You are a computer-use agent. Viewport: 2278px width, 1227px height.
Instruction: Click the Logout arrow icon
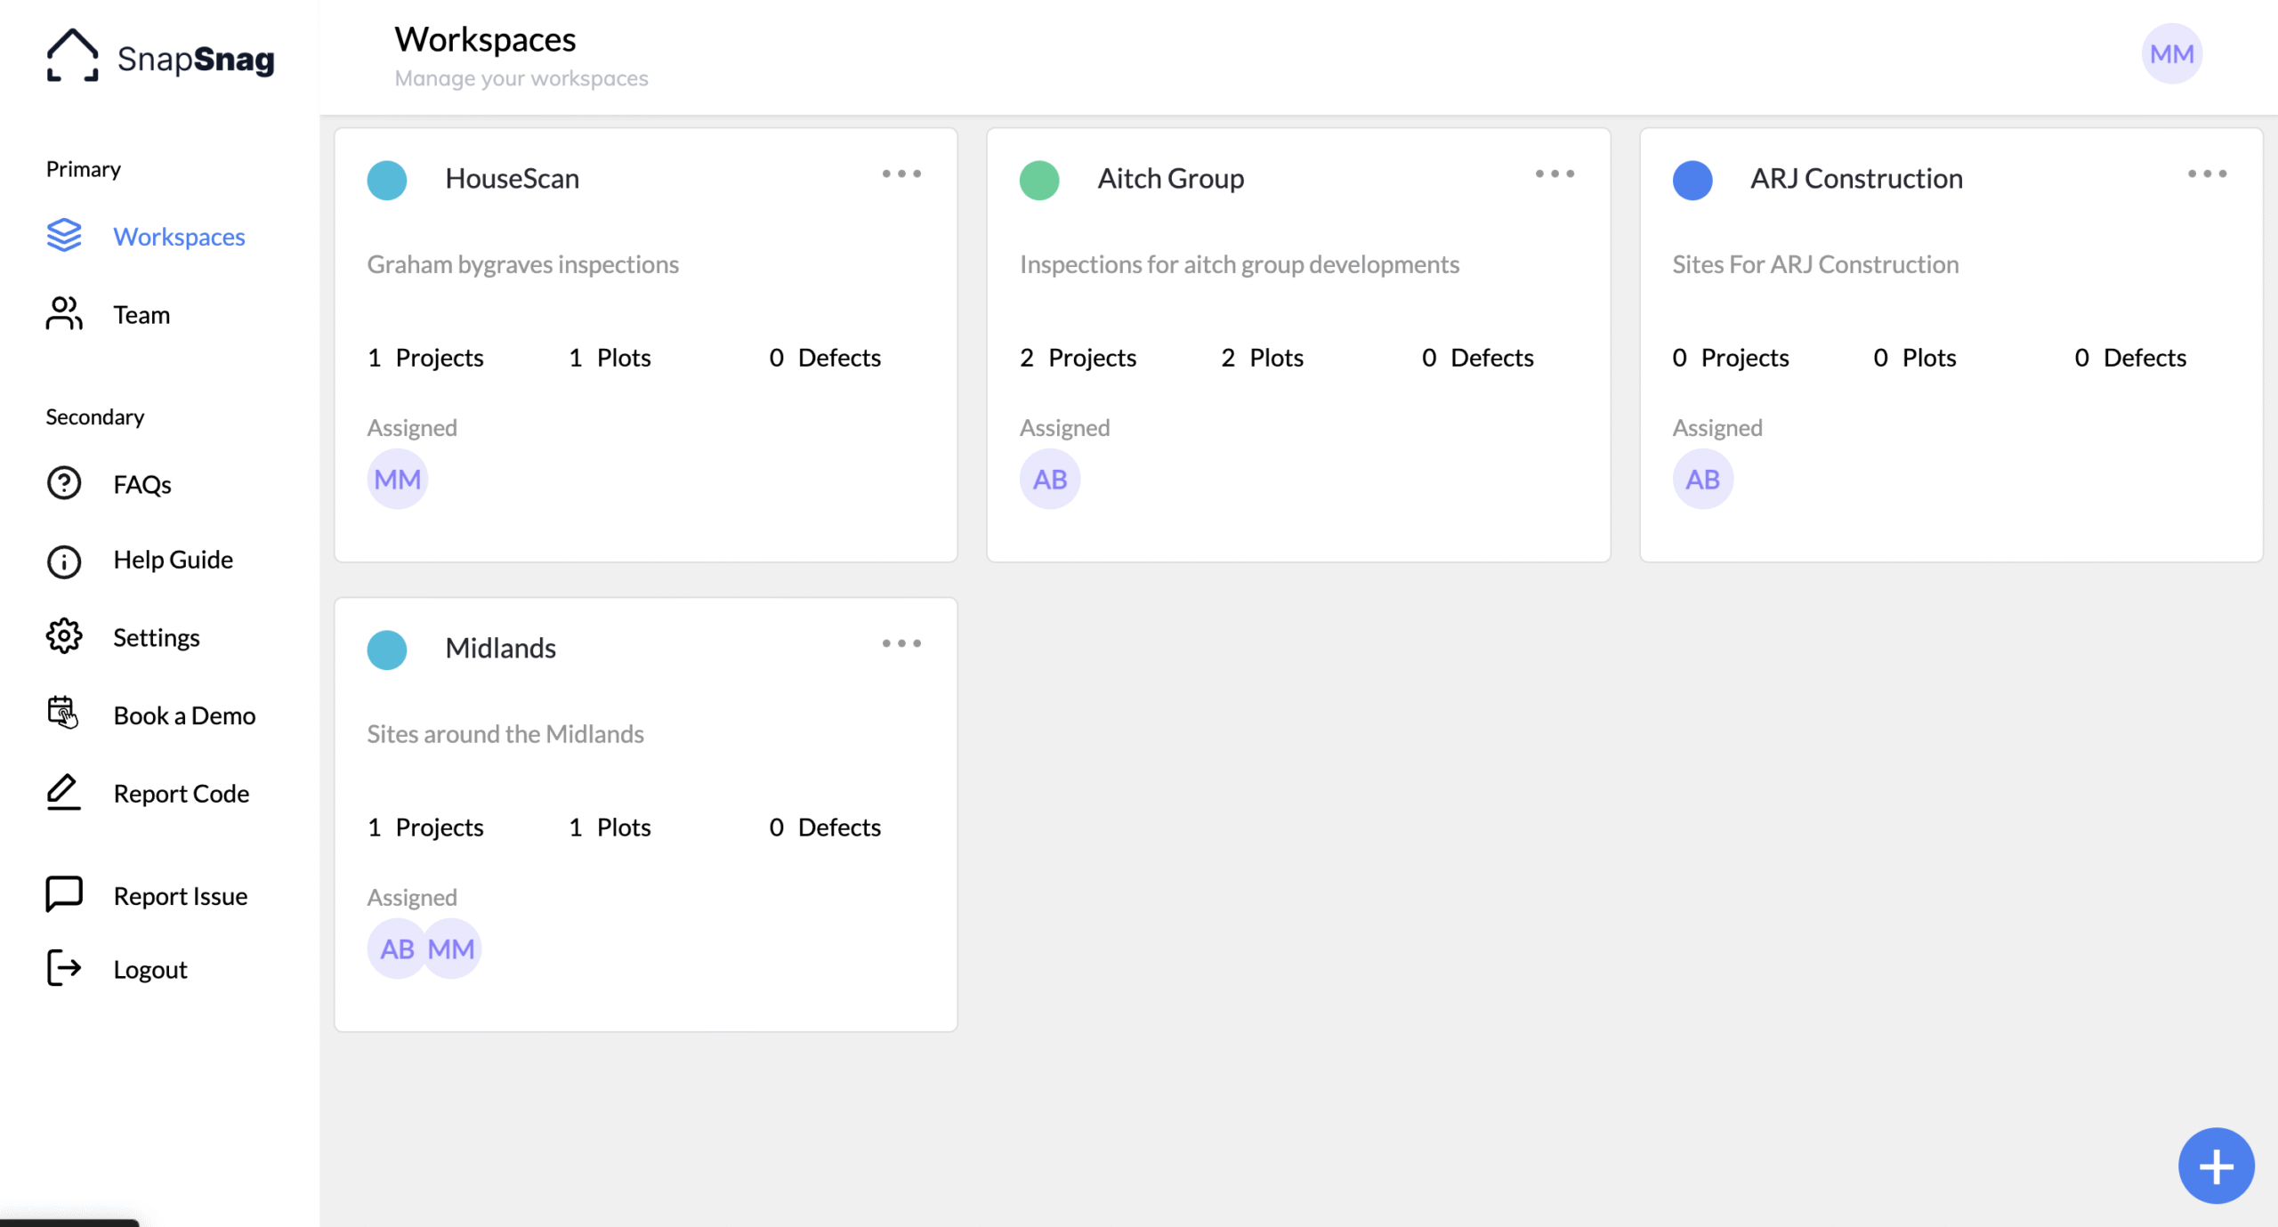tap(63, 968)
